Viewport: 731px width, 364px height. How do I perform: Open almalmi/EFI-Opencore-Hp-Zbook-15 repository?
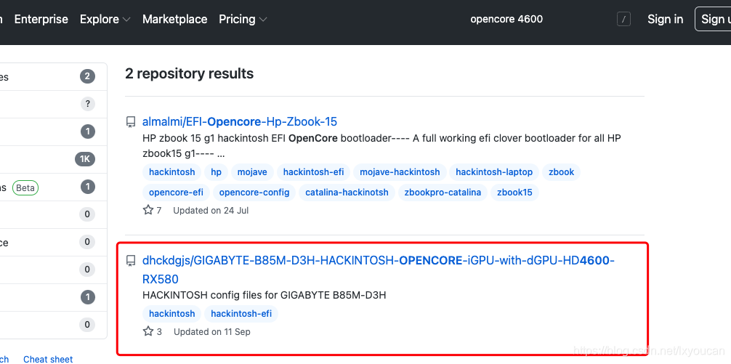pos(240,121)
